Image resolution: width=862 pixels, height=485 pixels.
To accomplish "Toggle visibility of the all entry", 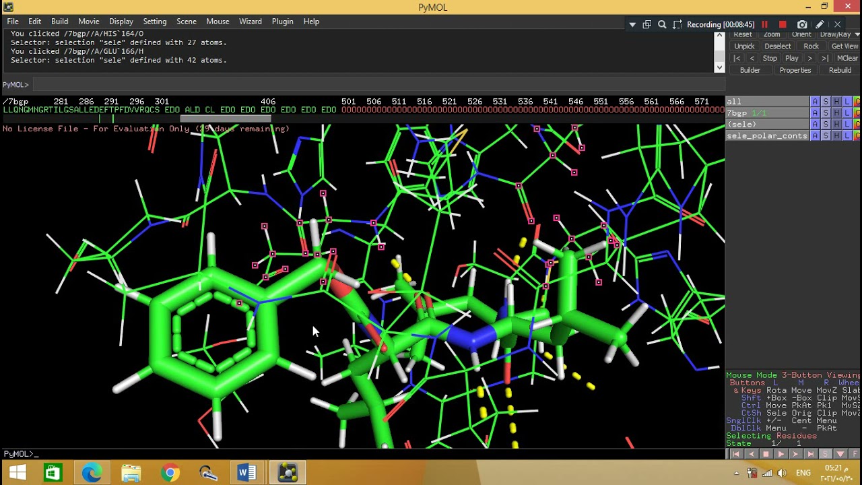I will pyautogui.click(x=766, y=102).
